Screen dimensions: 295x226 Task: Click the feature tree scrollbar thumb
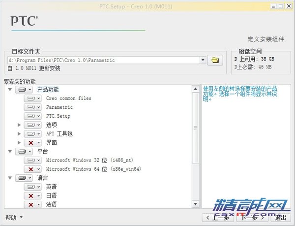point(196,128)
